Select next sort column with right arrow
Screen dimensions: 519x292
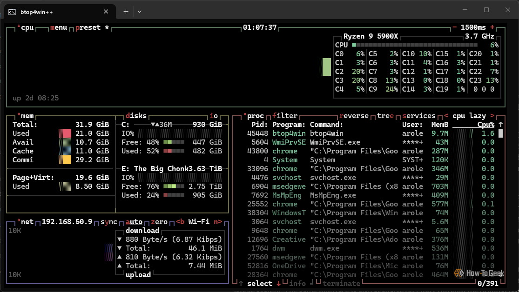pos(492,116)
